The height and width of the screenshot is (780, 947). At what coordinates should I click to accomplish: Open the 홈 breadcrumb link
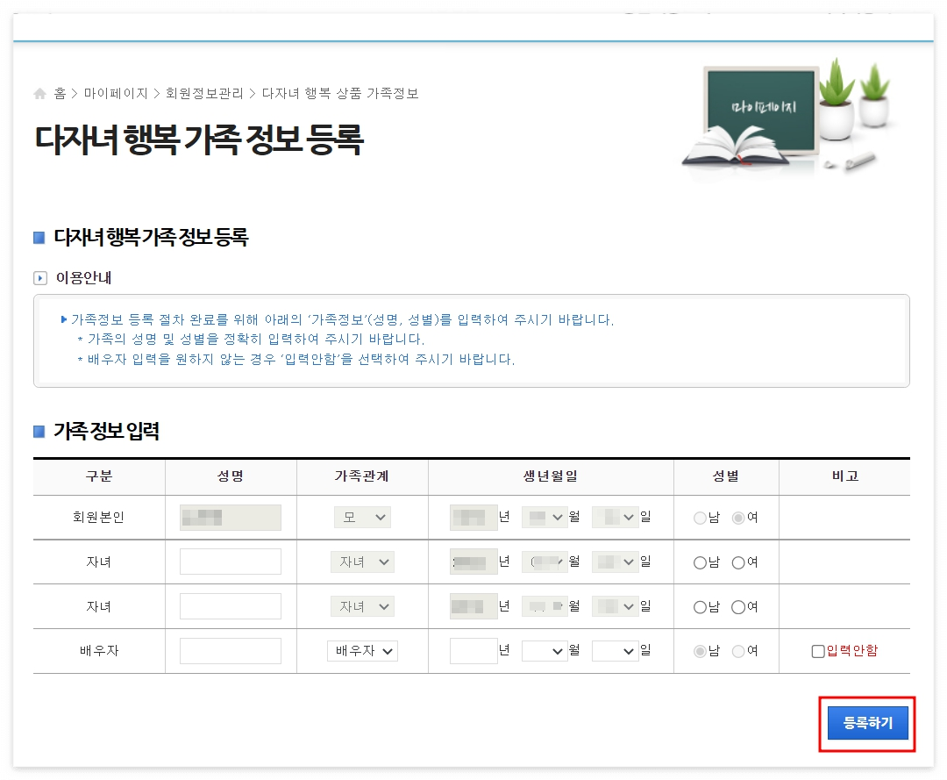(x=60, y=93)
